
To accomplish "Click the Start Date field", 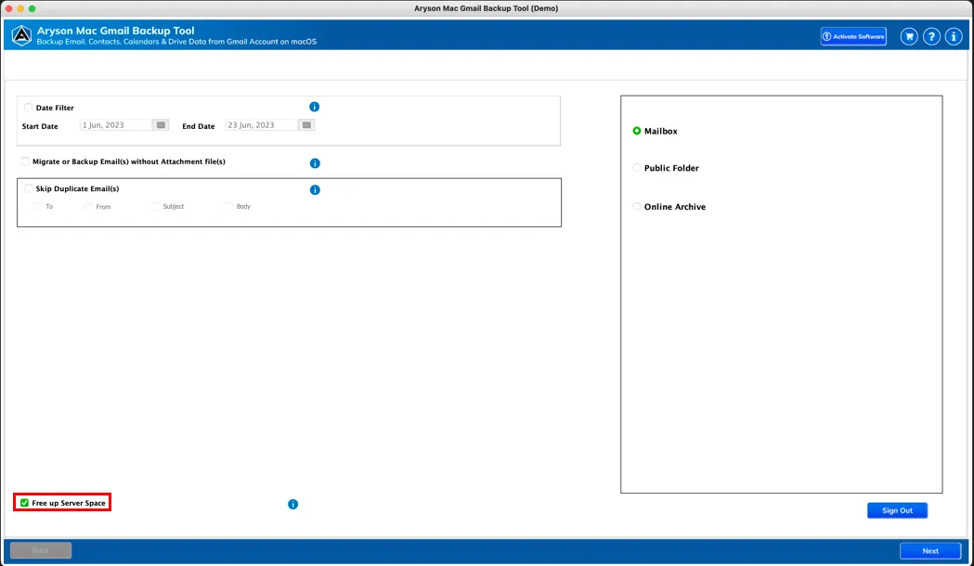I will pos(116,125).
